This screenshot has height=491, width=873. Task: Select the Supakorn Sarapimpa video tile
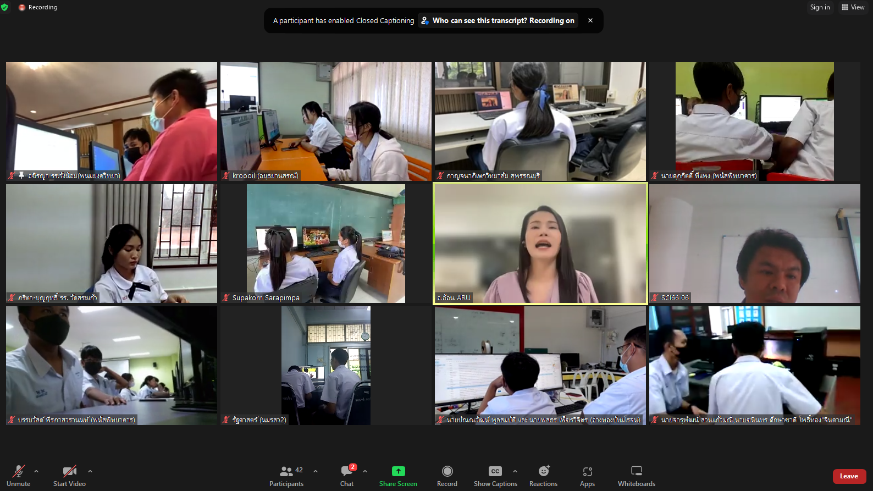click(326, 243)
